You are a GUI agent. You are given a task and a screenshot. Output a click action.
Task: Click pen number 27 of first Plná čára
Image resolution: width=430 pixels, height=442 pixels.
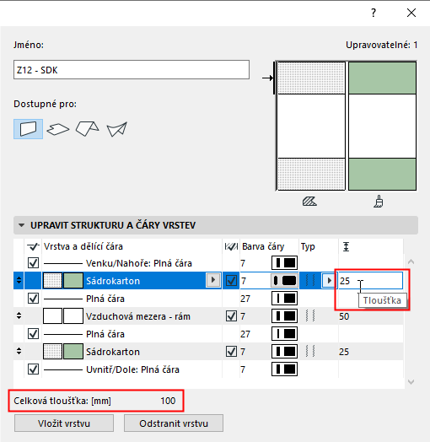coord(245,299)
